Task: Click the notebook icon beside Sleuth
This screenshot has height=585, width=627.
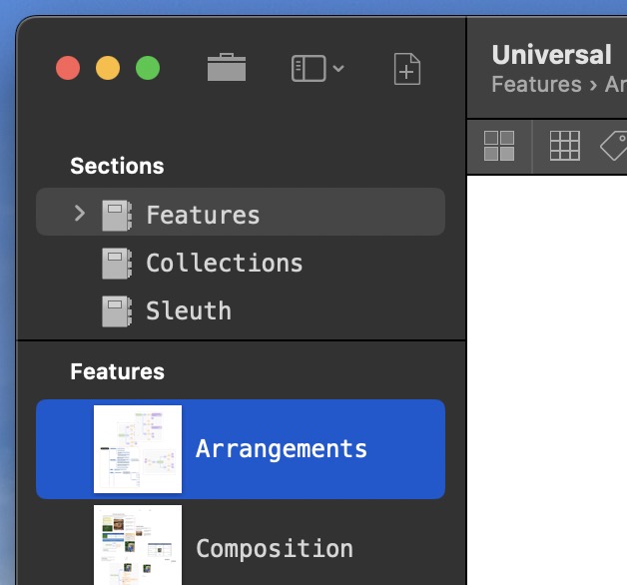Action: [117, 311]
